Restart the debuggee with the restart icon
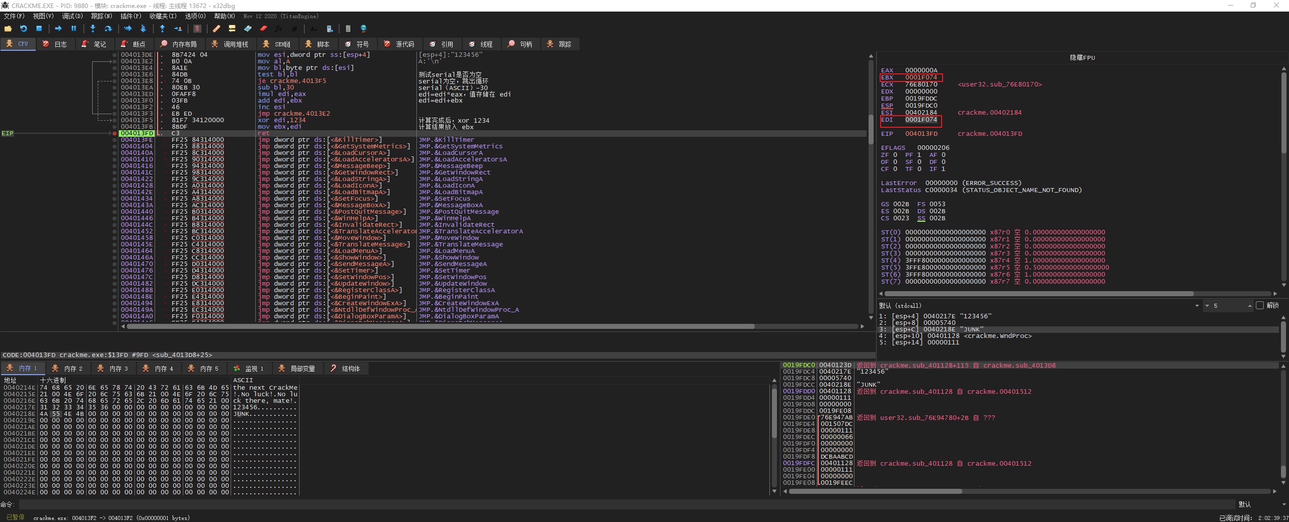This screenshot has height=522, width=1289. pyautogui.click(x=23, y=29)
